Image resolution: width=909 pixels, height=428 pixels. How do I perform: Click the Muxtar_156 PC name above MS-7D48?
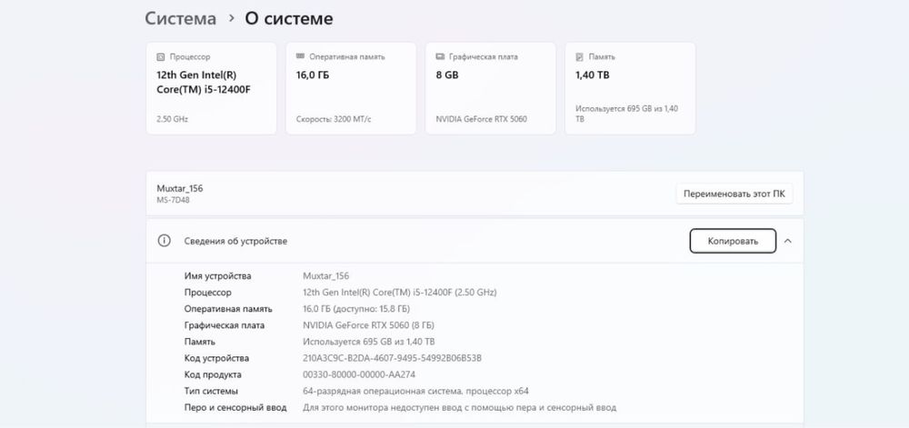coord(180,188)
